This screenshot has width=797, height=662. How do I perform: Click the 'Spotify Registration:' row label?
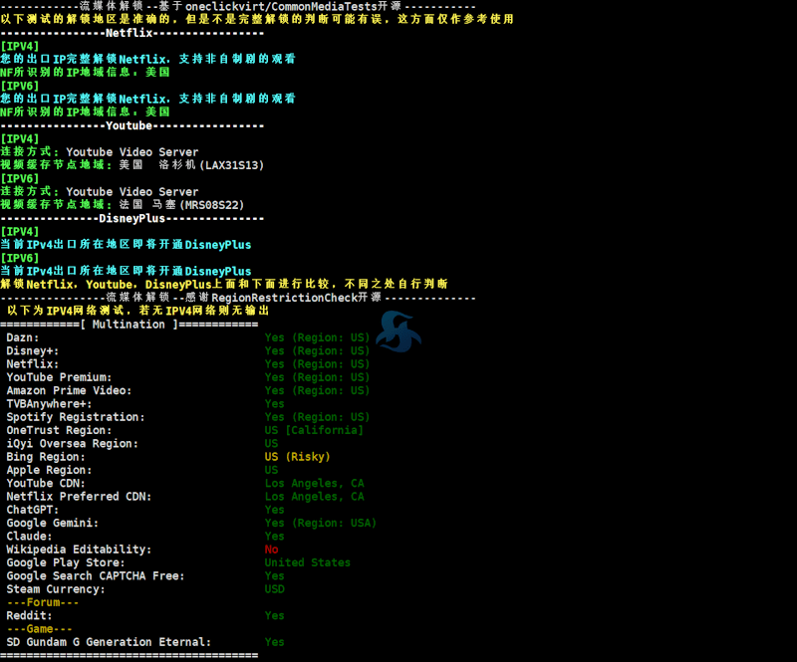[x=76, y=417]
